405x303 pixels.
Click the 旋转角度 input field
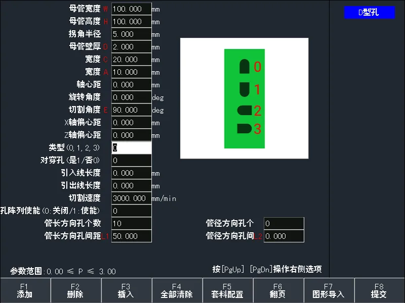click(x=131, y=97)
